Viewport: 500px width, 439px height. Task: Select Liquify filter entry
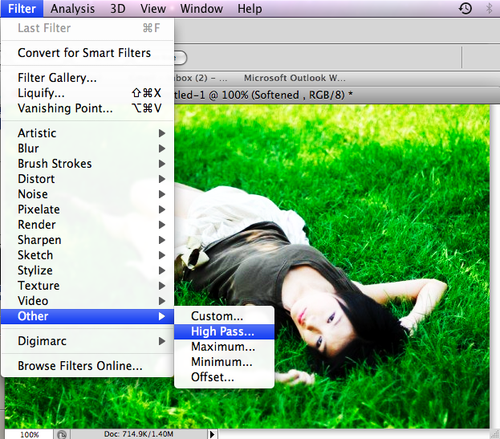tap(87, 93)
